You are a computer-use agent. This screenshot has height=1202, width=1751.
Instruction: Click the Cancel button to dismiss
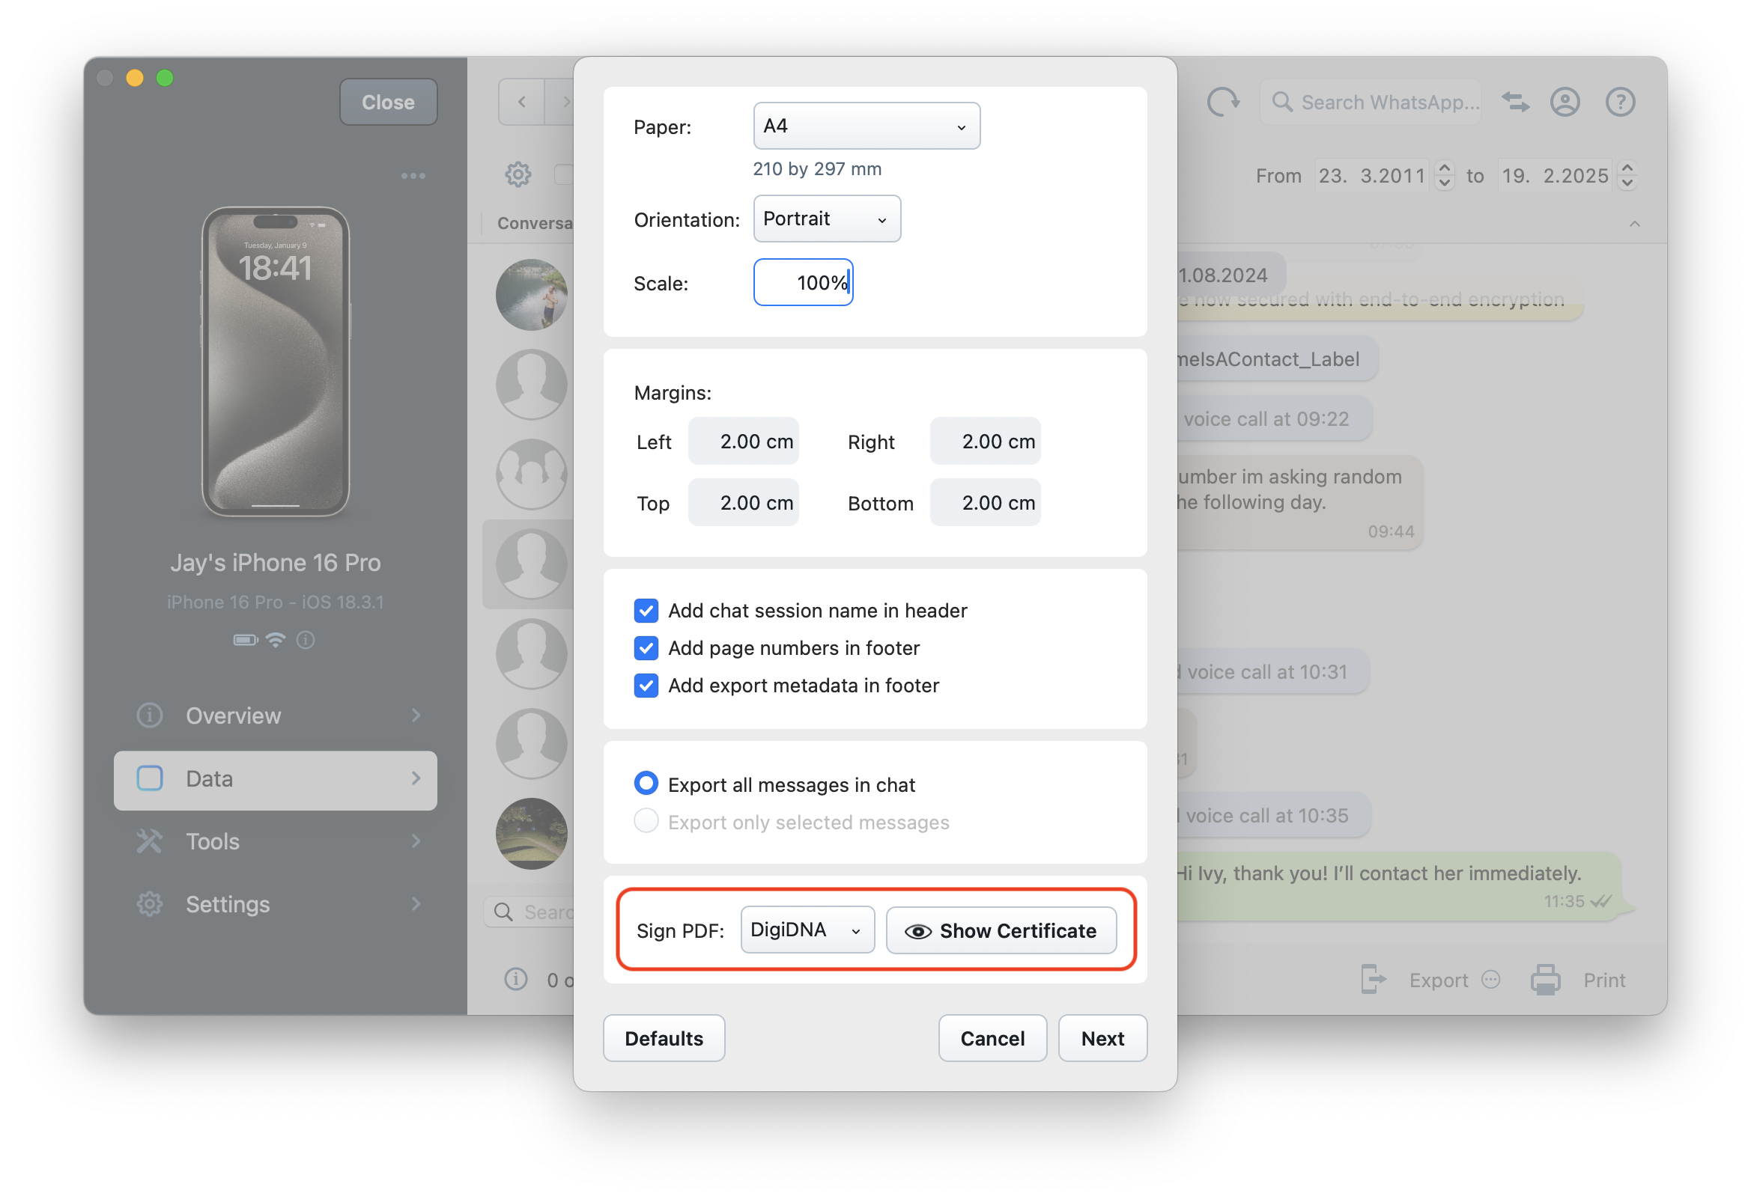tap(992, 1038)
